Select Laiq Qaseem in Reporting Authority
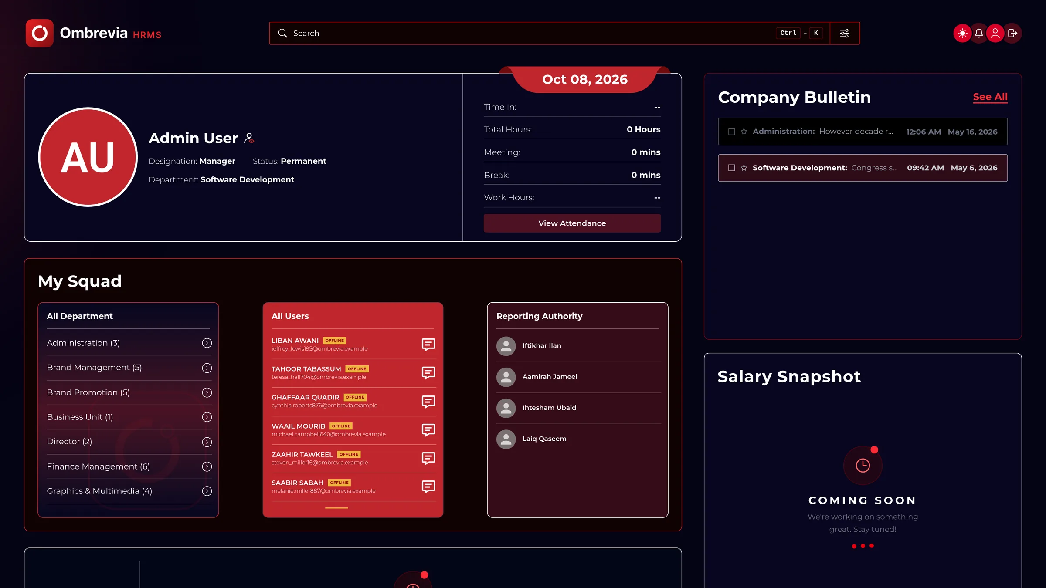 pos(578,439)
